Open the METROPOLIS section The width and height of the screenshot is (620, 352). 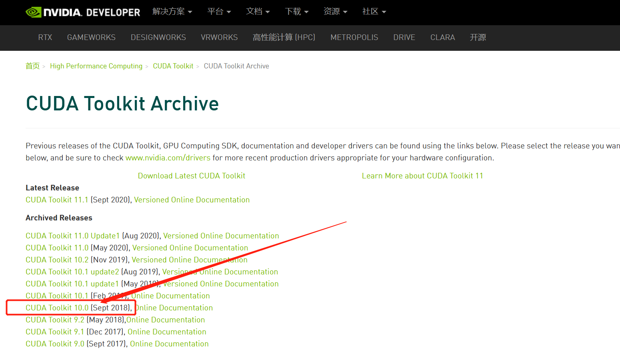[354, 37]
